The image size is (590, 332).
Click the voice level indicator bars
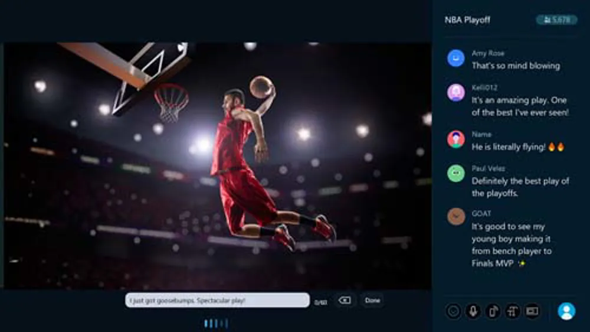216,323
